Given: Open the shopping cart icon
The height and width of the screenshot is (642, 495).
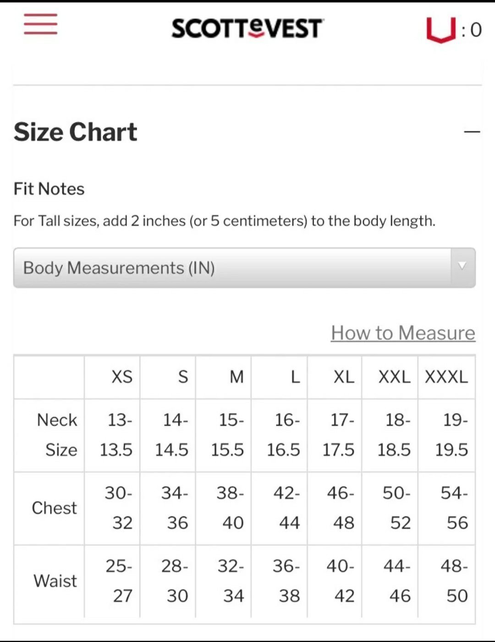Looking at the screenshot, I should (440, 30).
